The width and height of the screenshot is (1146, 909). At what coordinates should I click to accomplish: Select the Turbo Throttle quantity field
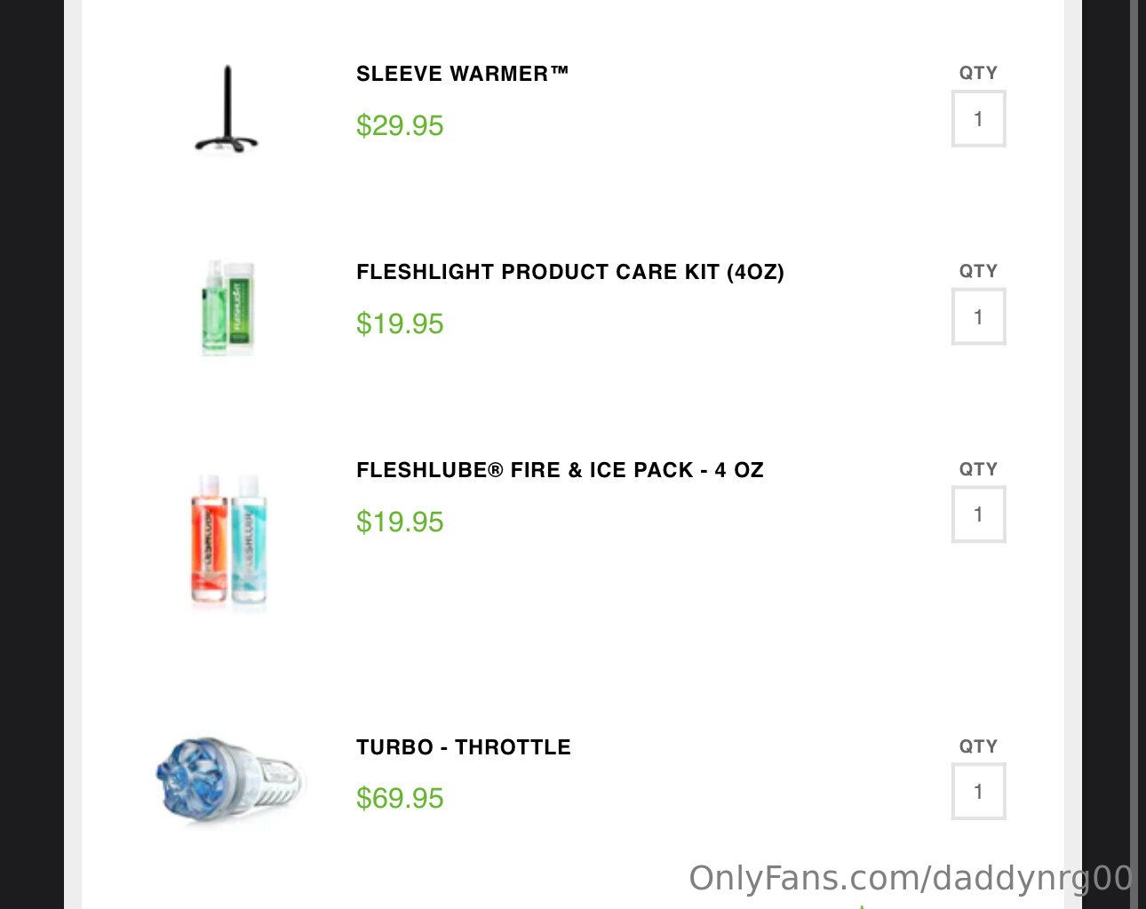click(978, 792)
